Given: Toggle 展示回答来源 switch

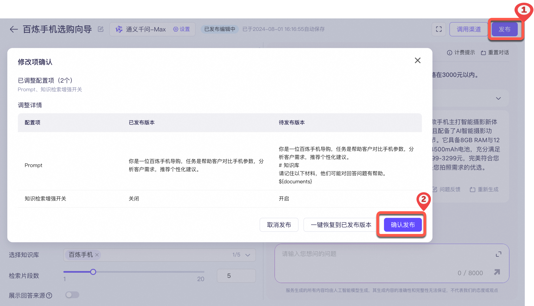Looking at the screenshot, I should click(72, 295).
